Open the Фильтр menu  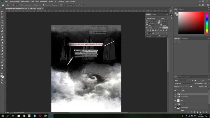click(x=51, y=1)
